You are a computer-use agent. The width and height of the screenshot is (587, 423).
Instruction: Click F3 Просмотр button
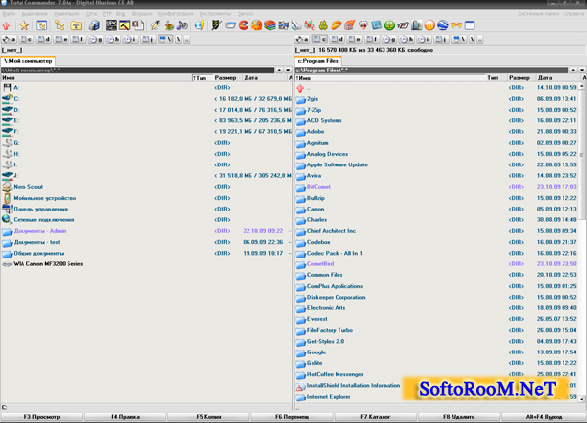click(x=42, y=417)
